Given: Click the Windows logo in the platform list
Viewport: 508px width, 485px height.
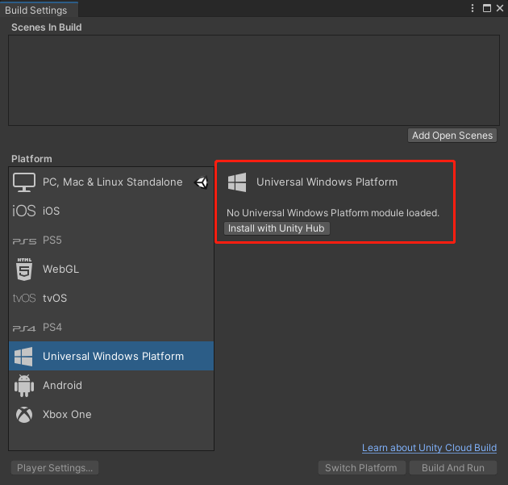Looking at the screenshot, I should [23, 357].
